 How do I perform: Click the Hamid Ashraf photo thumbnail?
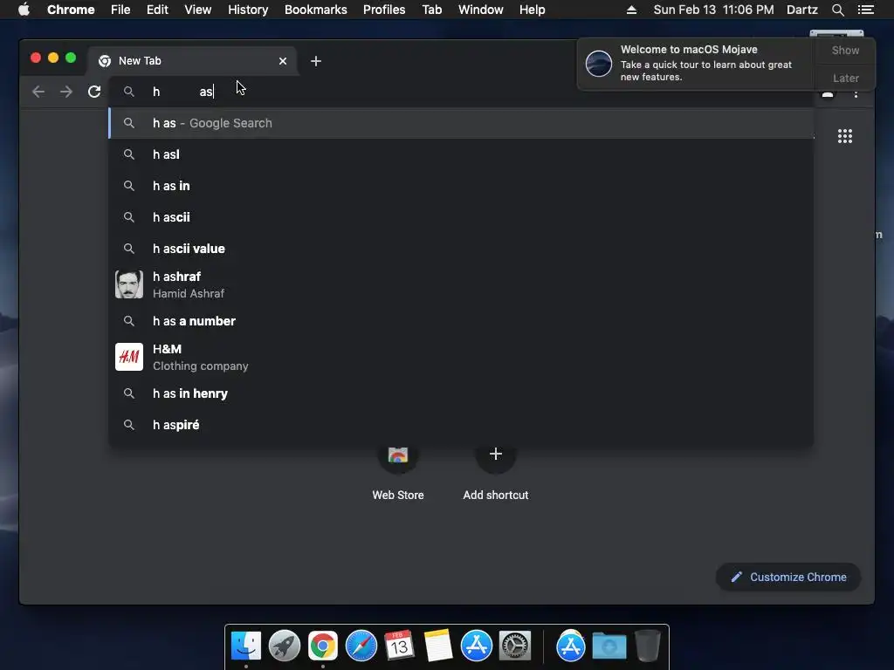tap(129, 284)
